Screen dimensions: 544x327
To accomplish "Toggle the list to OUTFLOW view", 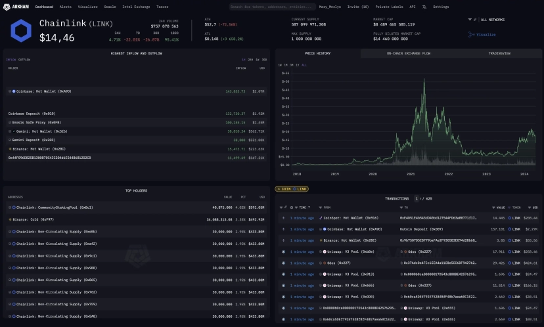I will (25, 60).
